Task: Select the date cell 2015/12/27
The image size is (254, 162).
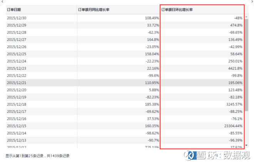Action: pyautogui.click(x=17, y=40)
